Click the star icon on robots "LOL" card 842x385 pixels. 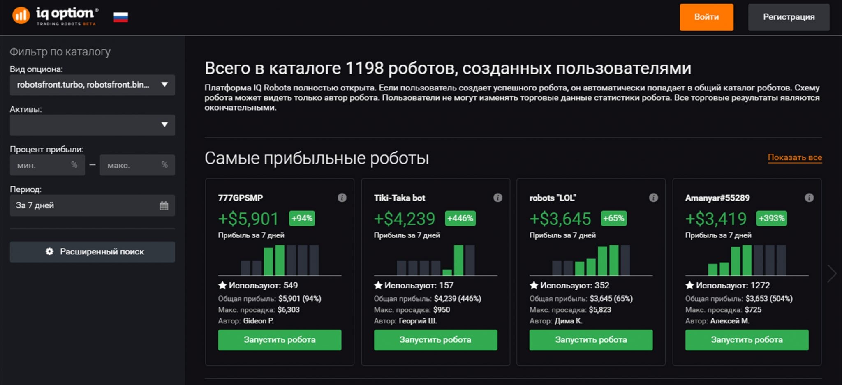tap(534, 285)
